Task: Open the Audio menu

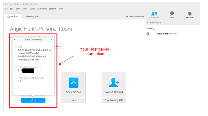Action: click(32, 9)
